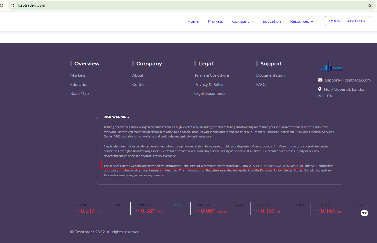Open the Terms & Conditions footer link

[x=212, y=75]
